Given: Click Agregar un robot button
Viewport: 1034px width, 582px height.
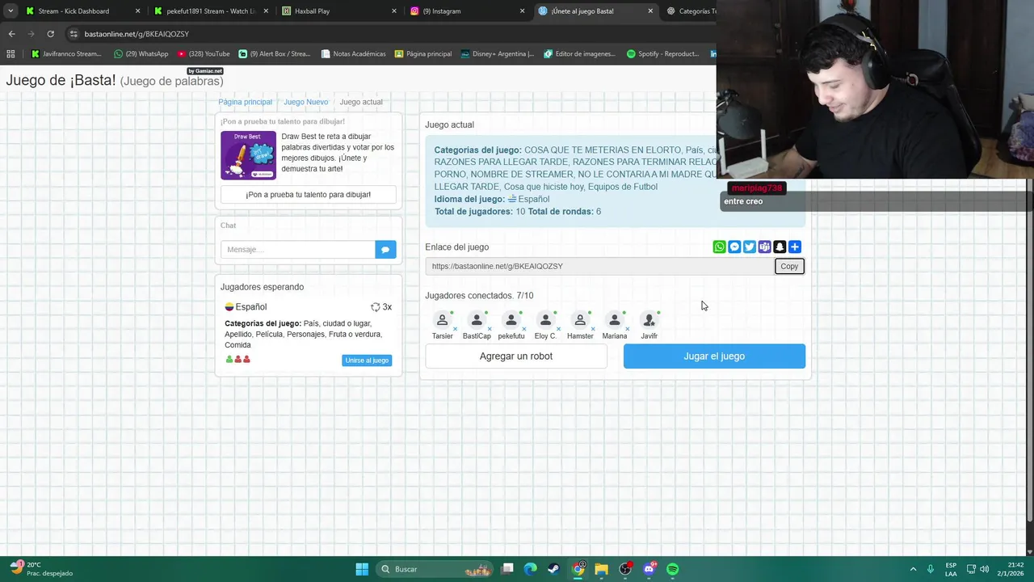Looking at the screenshot, I should (516, 356).
